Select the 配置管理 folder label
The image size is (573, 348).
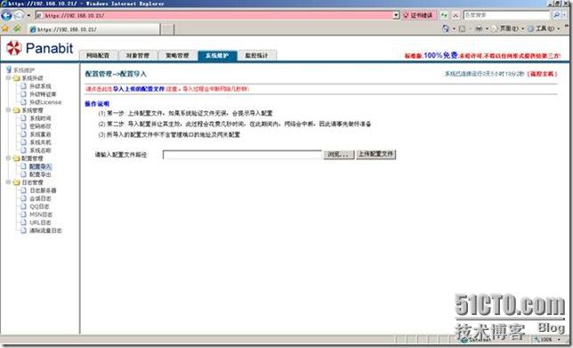click(x=33, y=158)
